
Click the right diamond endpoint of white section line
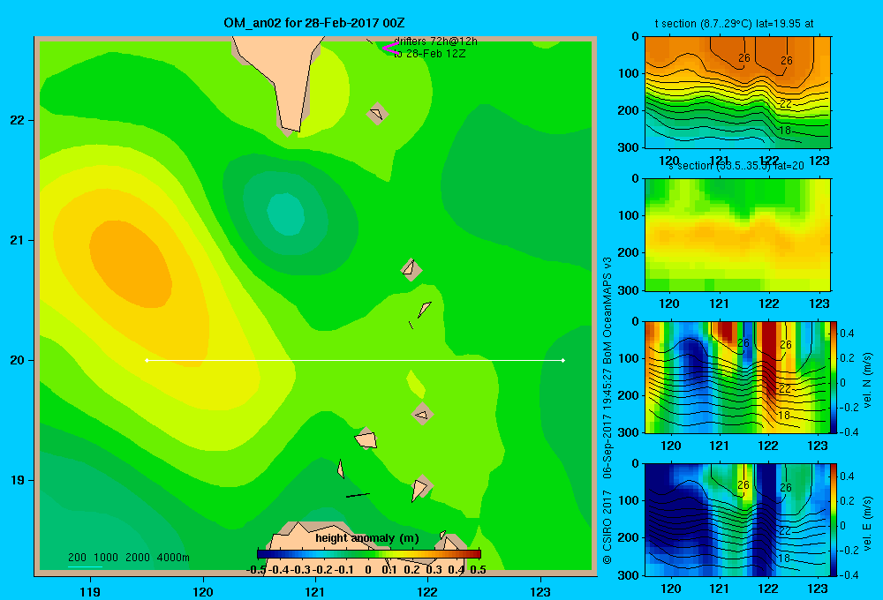point(563,360)
